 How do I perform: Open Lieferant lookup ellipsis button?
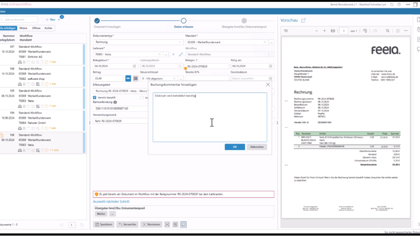point(166,54)
